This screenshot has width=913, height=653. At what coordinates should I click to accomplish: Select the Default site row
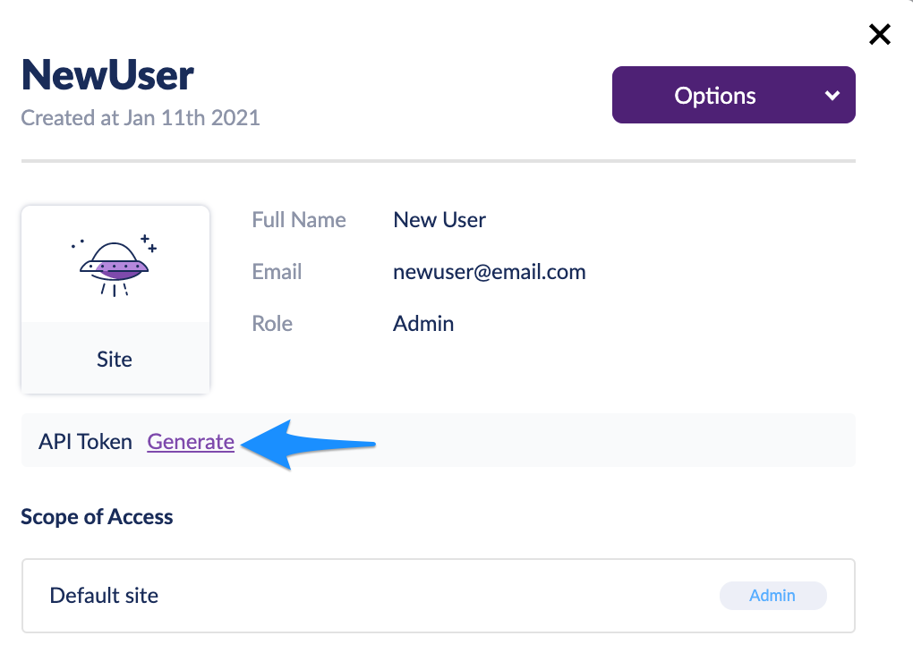coord(439,596)
